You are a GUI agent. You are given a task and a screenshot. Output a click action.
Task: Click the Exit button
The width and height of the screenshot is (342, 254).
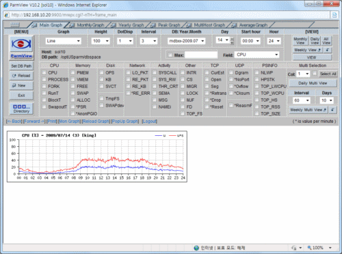coord(21,96)
